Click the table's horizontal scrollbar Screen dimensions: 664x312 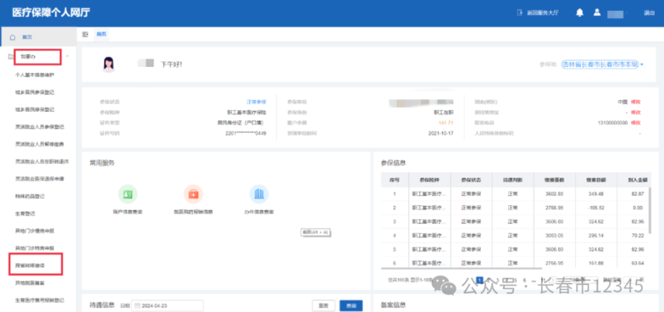click(x=461, y=269)
